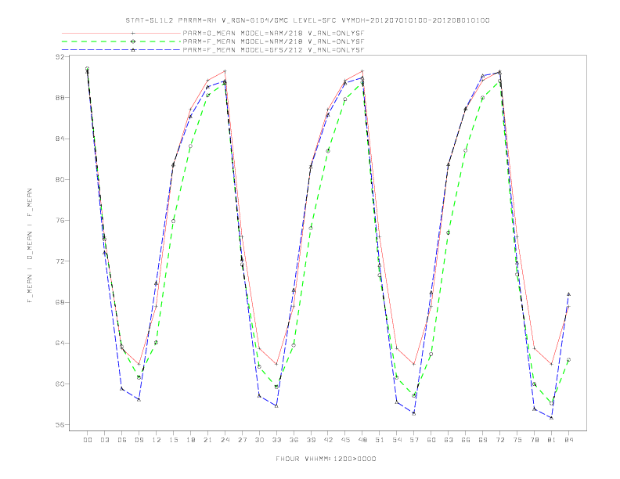The width and height of the screenshot is (620, 479).
Task: Click x-axis forecast hour label 39
Action: click(311, 440)
